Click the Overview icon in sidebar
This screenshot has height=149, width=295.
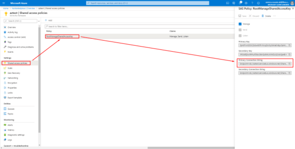[x=5, y=27]
